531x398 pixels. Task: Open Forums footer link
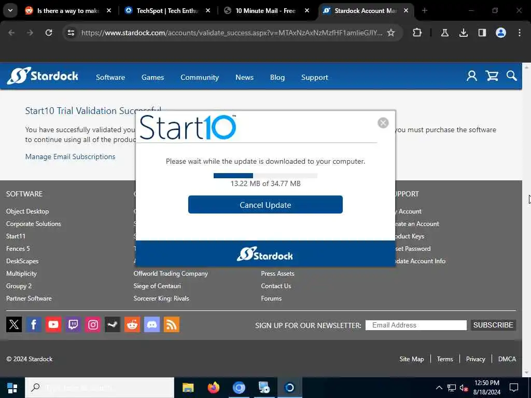(271, 298)
